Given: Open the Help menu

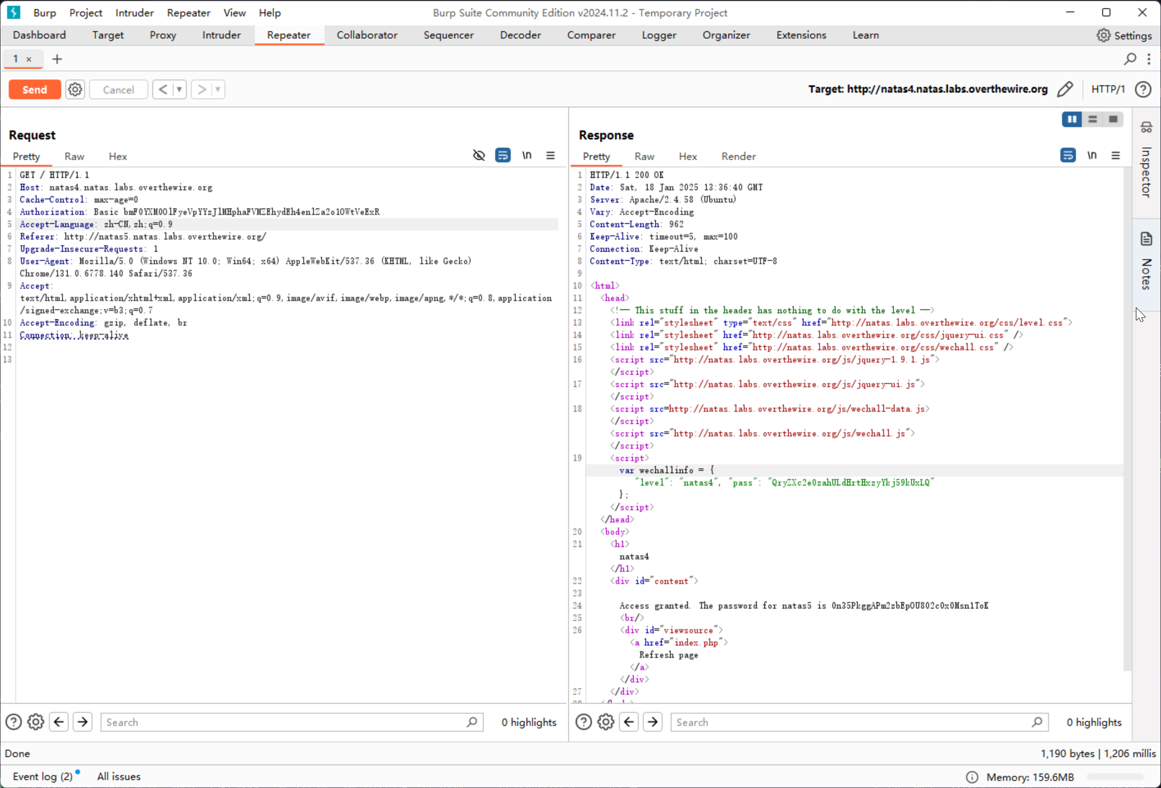Looking at the screenshot, I should tap(270, 13).
